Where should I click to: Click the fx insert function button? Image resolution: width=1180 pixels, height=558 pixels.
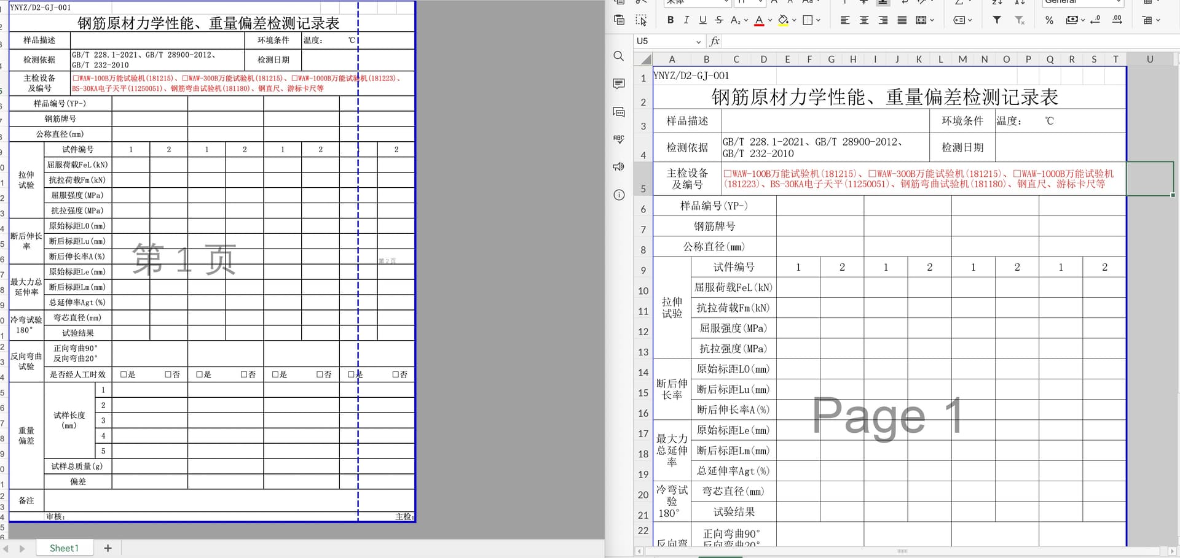(x=714, y=41)
